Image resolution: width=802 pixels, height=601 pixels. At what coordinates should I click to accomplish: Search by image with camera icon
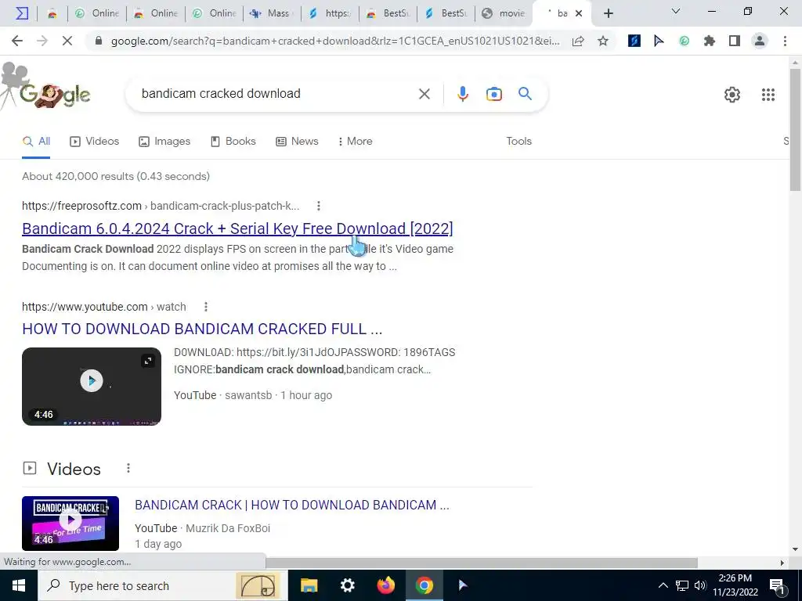(x=493, y=94)
